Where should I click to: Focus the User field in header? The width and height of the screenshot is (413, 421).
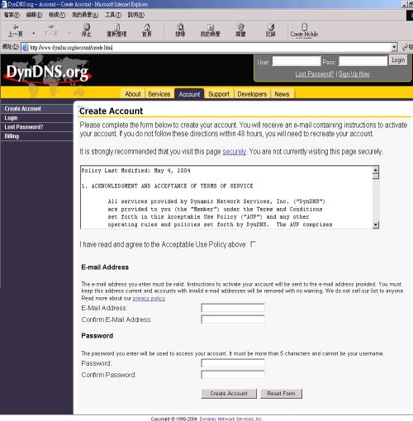(x=297, y=61)
